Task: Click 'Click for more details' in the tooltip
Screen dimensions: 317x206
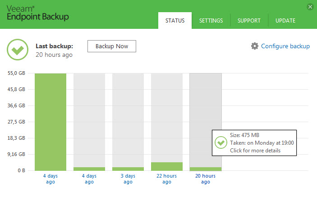Action: coord(255,151)
